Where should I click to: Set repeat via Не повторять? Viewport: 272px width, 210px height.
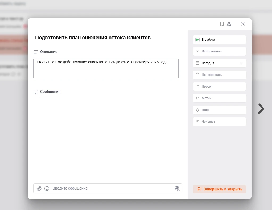point(219,75)
